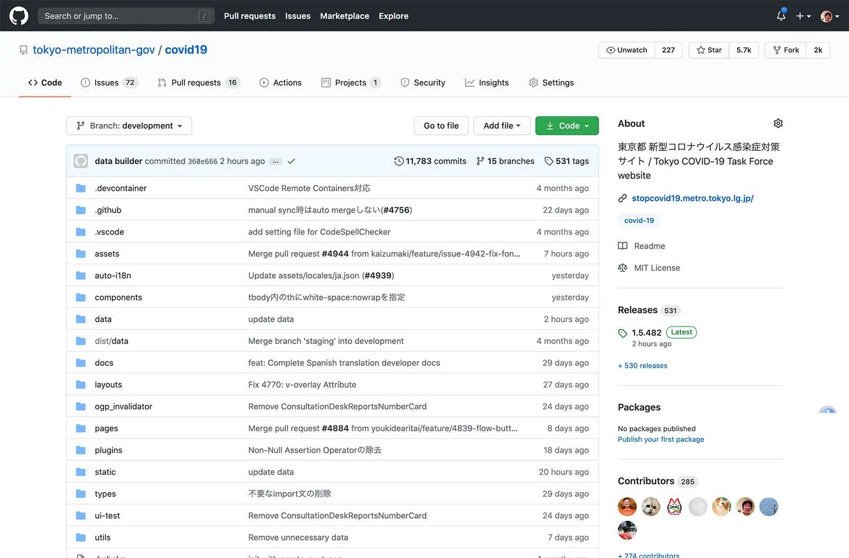This screenshot has height=558, width=849.
Task: Open the ogp_invalidator folder
Action: coord(124,407)
